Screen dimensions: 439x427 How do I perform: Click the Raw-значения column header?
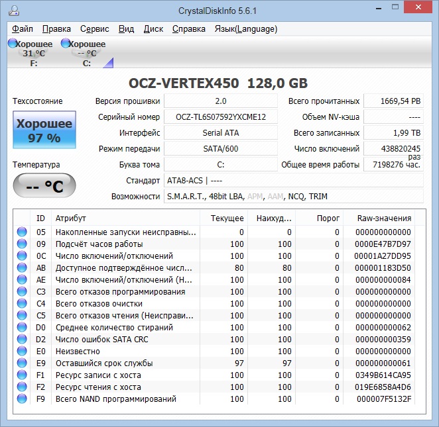click(379, 218)
